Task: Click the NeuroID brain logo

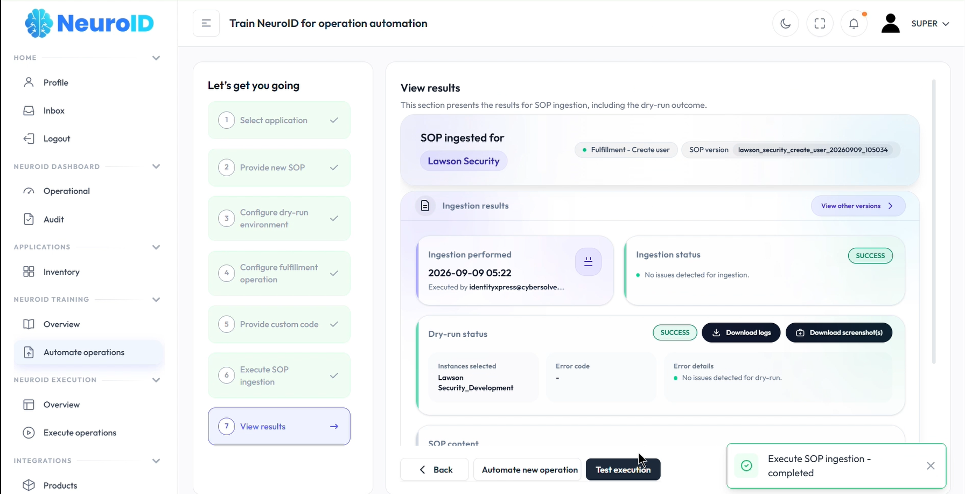Action: click(89, 23)
